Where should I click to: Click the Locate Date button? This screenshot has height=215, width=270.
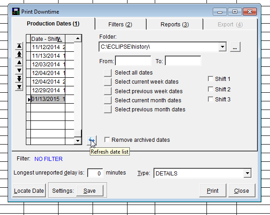(29, 190)
